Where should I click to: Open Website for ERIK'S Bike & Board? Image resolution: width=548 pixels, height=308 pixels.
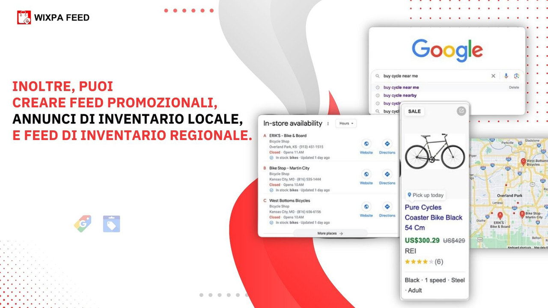pyautogui.click(x=366, y=146)
